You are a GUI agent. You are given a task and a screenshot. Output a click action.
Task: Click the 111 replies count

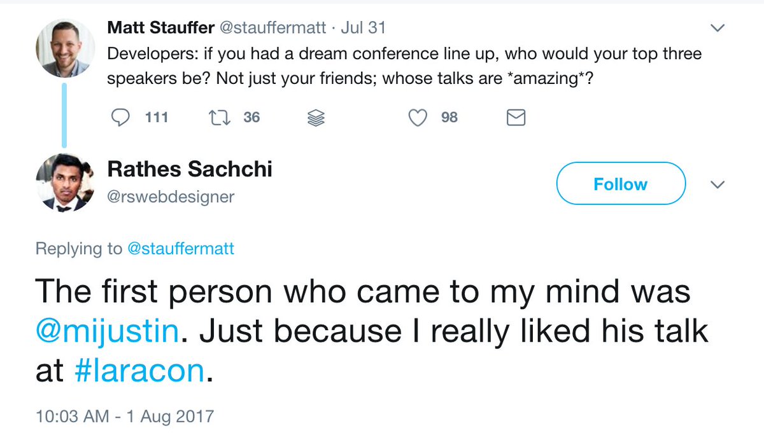click(x=156, y=118)
